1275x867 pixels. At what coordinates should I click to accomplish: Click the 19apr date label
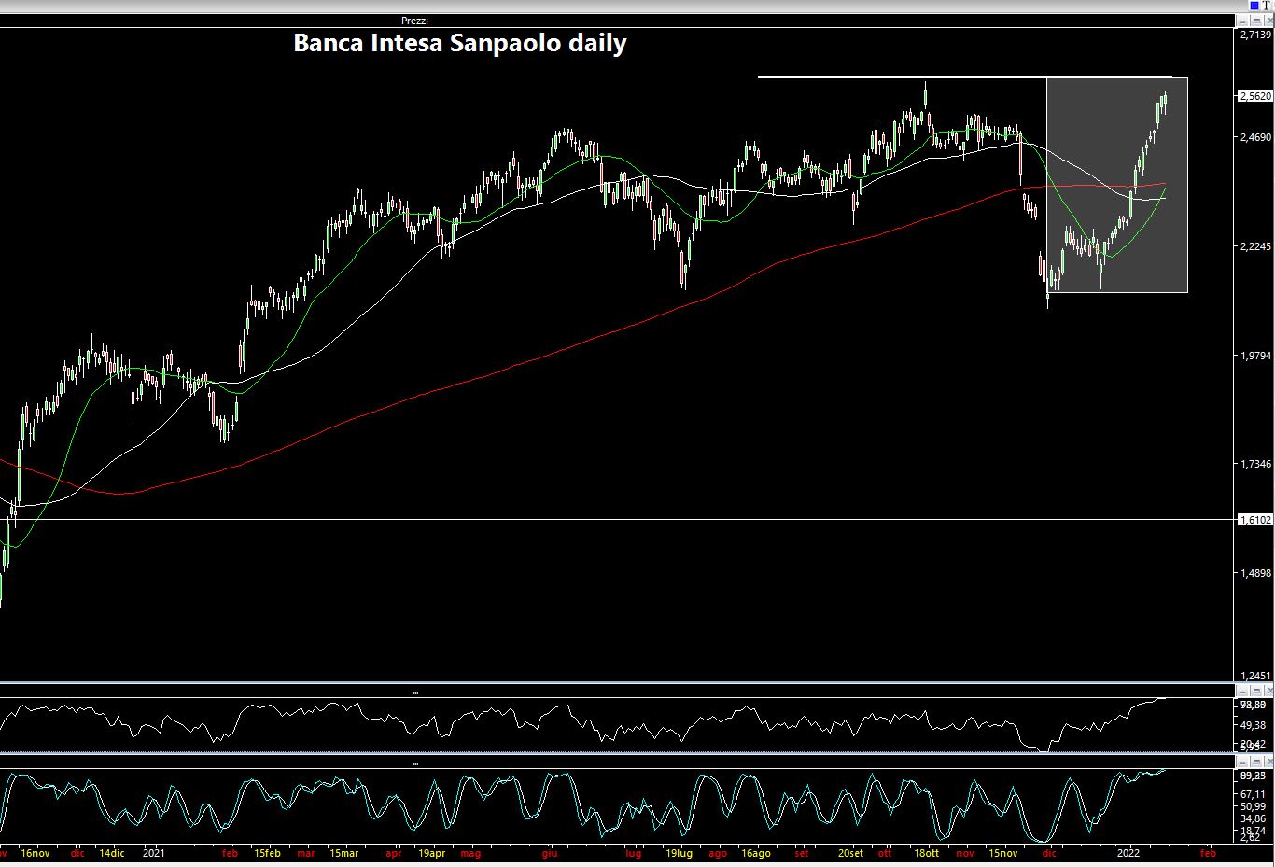pos(431,853)
